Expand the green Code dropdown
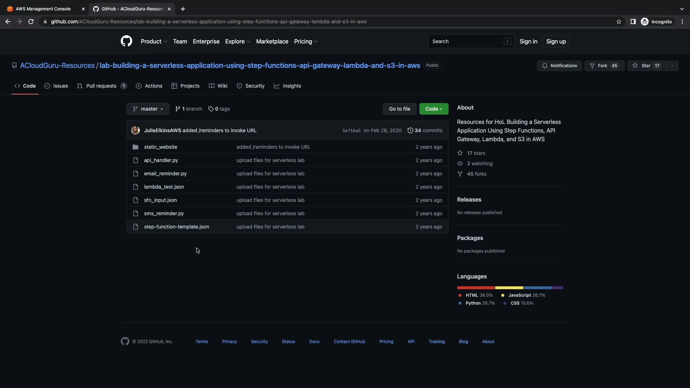The width and height of the screenshot is (690, 388). coord(434,109)
